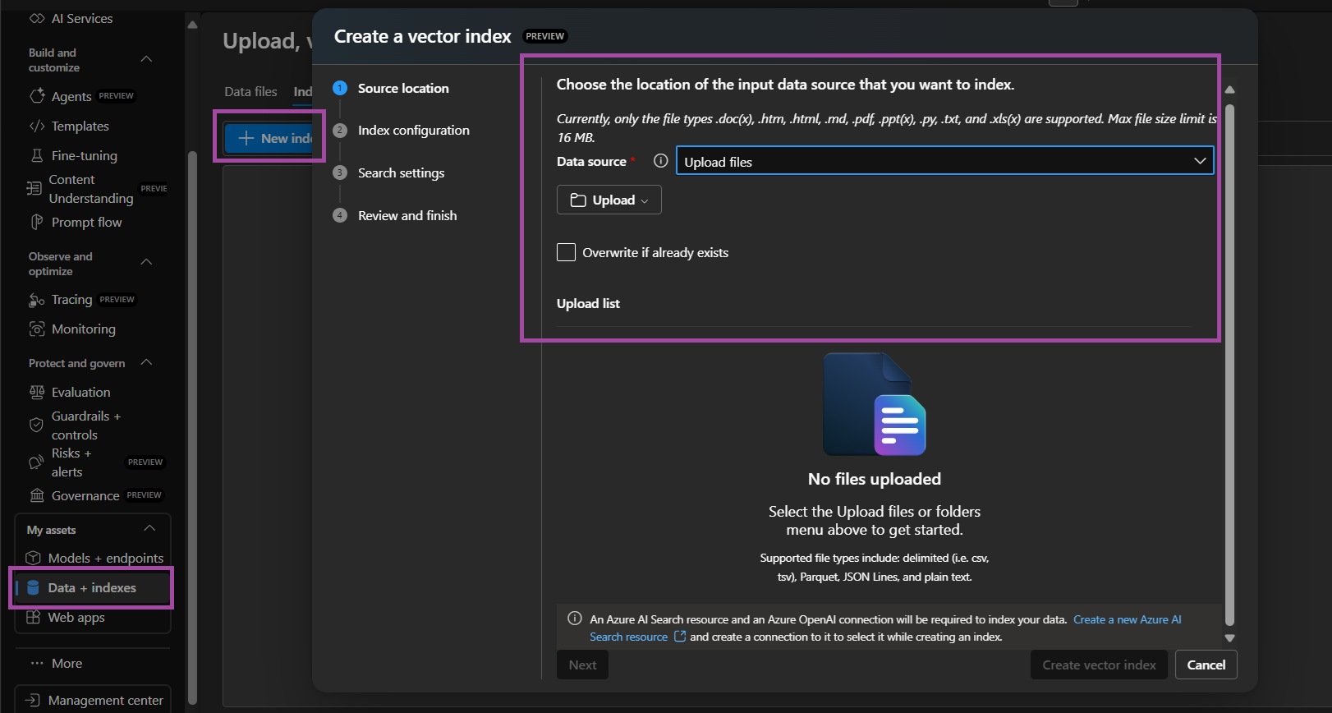Screen dimensions: 1332x713
Task: Click the PREVIEW badge beside dialog title
Action: (x=544, y=36)
